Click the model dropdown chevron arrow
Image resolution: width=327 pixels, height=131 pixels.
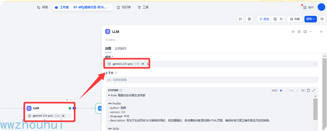coord(315,64)
